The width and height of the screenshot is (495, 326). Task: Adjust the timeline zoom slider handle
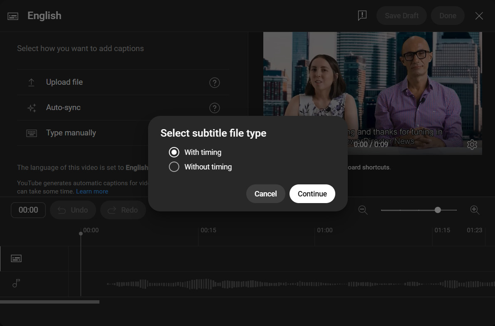click(437, 210)
